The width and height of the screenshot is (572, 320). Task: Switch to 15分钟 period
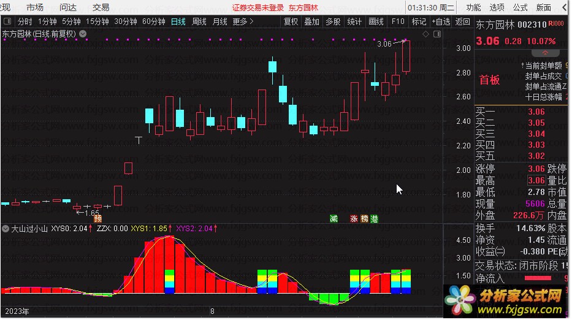tap(97, 21)
